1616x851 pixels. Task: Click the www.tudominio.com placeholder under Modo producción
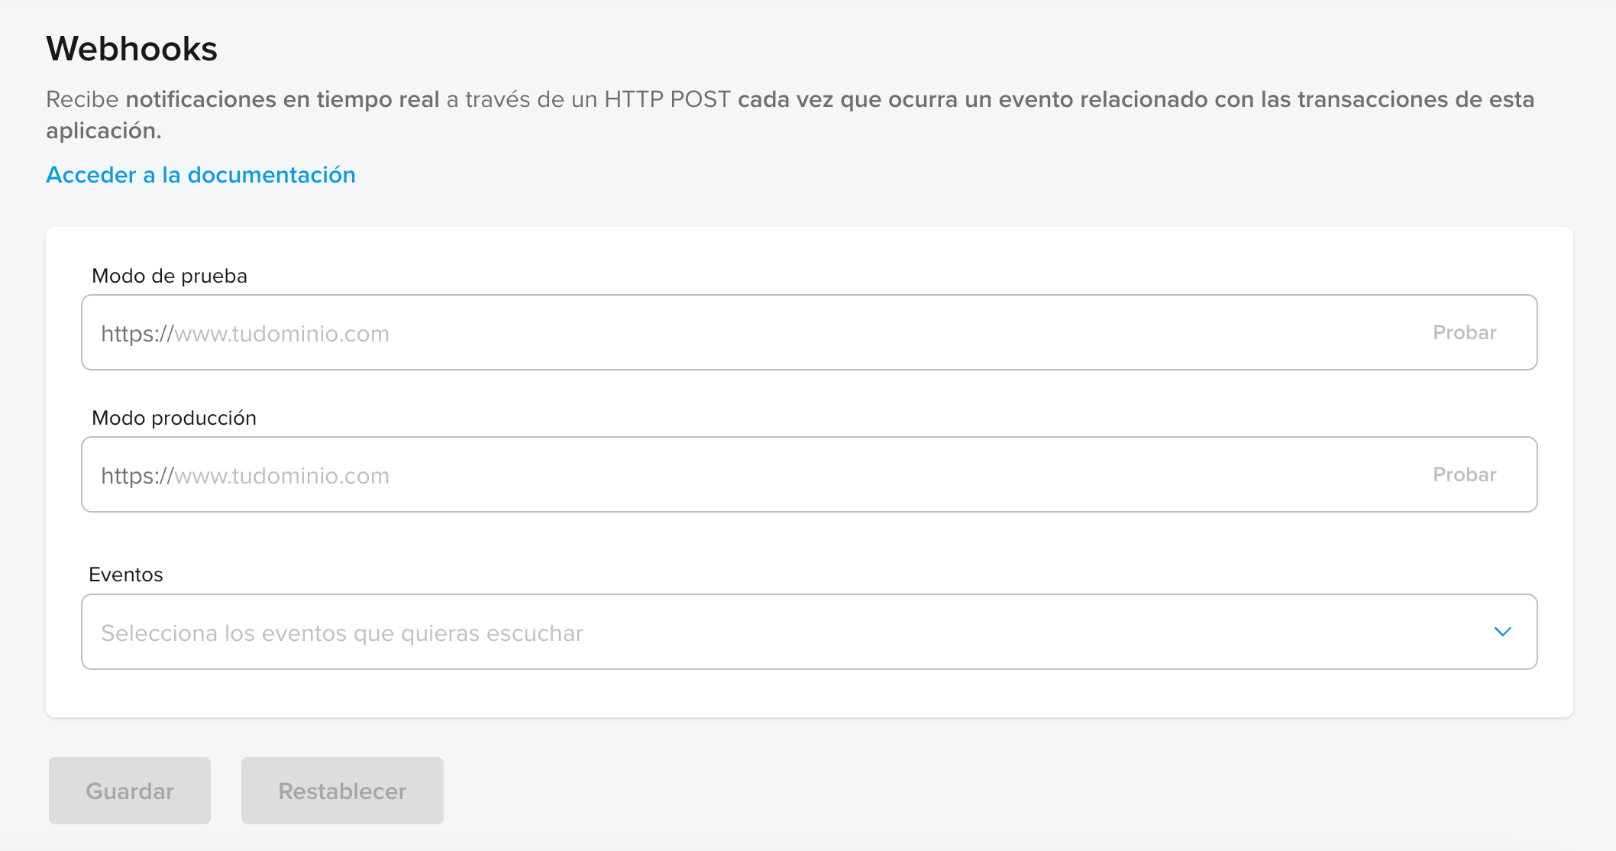pos(282,476)
